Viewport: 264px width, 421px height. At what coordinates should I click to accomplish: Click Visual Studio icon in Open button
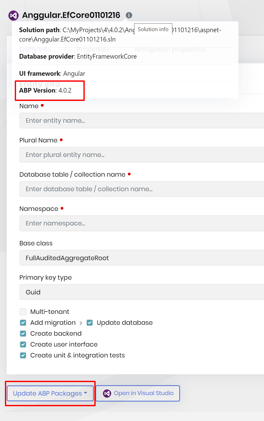point(107,394)
